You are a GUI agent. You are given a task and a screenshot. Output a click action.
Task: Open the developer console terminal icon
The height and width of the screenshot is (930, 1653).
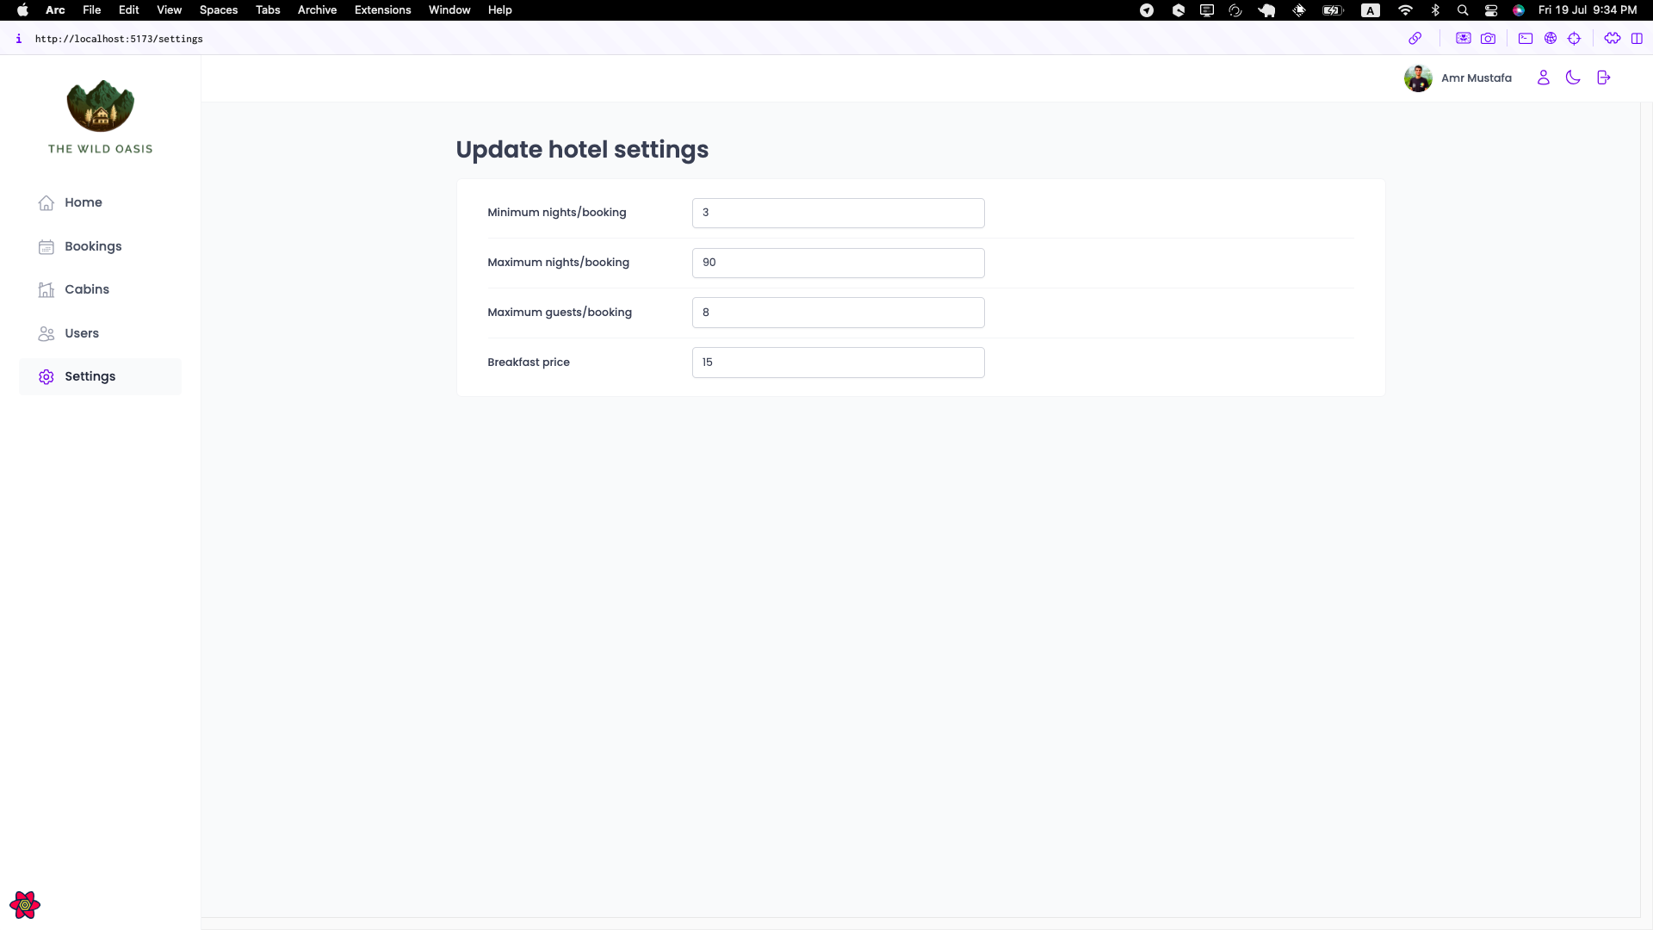point(1525,39)
